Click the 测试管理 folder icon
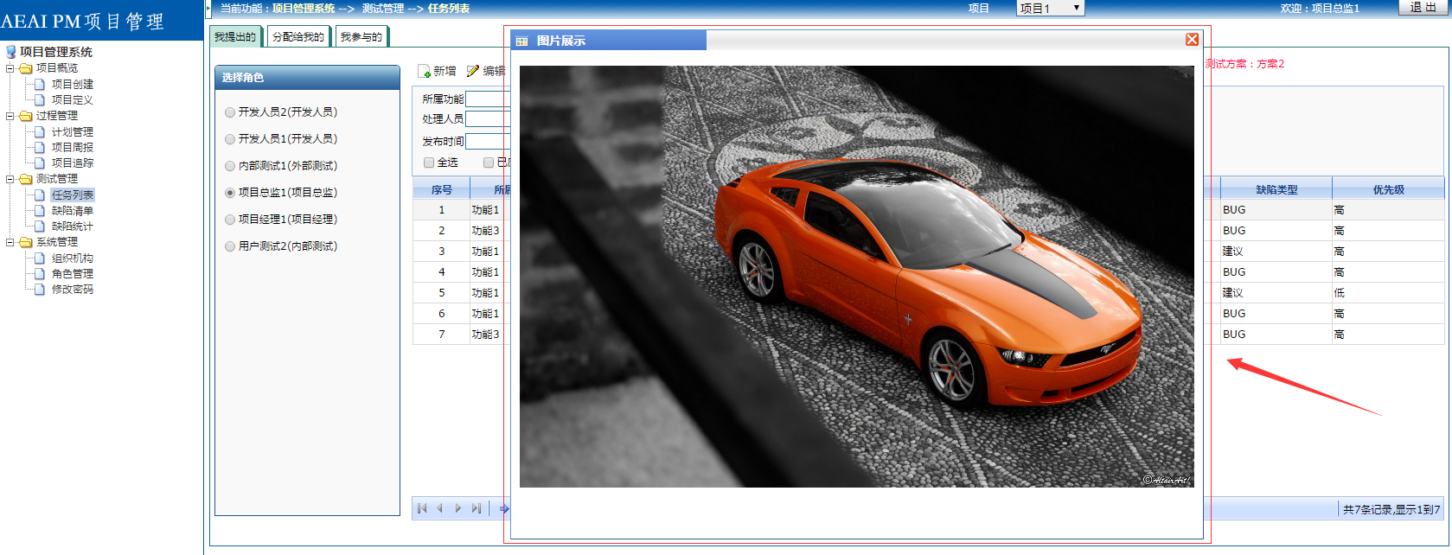This screenshot has width=1452, height=555. 26,179
